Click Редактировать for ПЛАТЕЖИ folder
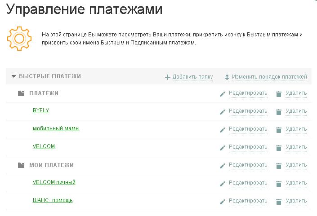The image size is (317, 216). pyautogui.click(x=248, y=93)
